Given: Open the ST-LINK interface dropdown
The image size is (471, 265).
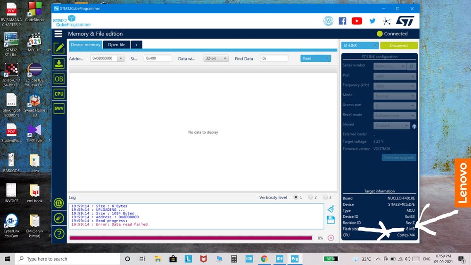Looking at the screenshot, I should (x=360, y=45).
